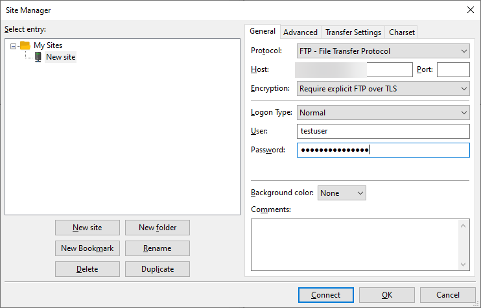Click inside the Password field
The image size is (481, 308).
click(x=383, y=150)
